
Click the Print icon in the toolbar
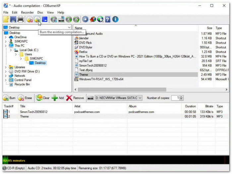click(x=21, y=20)
